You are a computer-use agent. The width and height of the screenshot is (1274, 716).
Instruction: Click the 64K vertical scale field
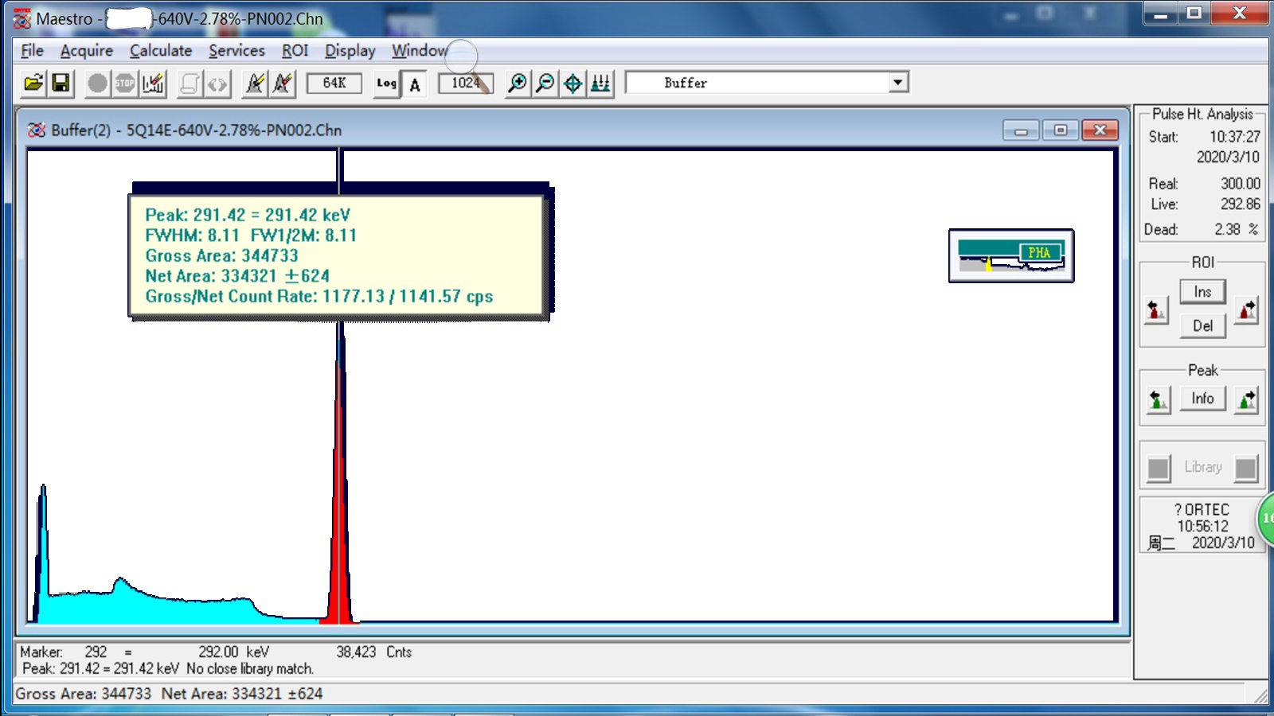click(x=334, y=83)
